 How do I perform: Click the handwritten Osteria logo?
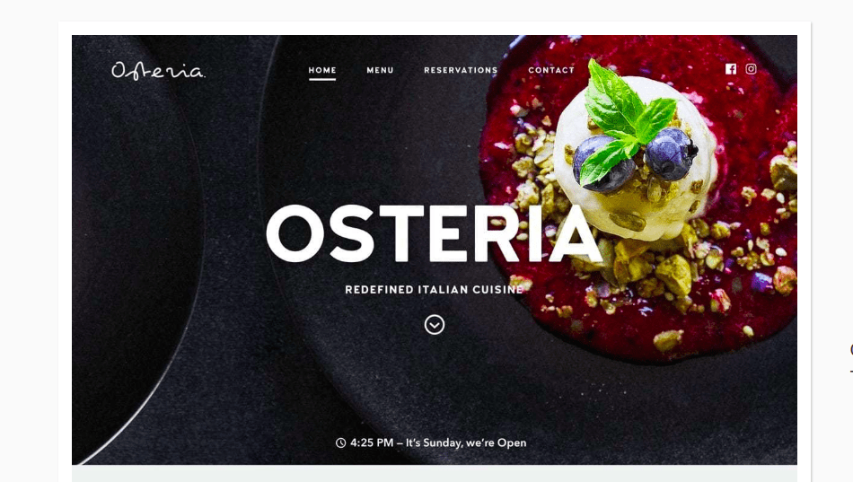click(158, 71)
